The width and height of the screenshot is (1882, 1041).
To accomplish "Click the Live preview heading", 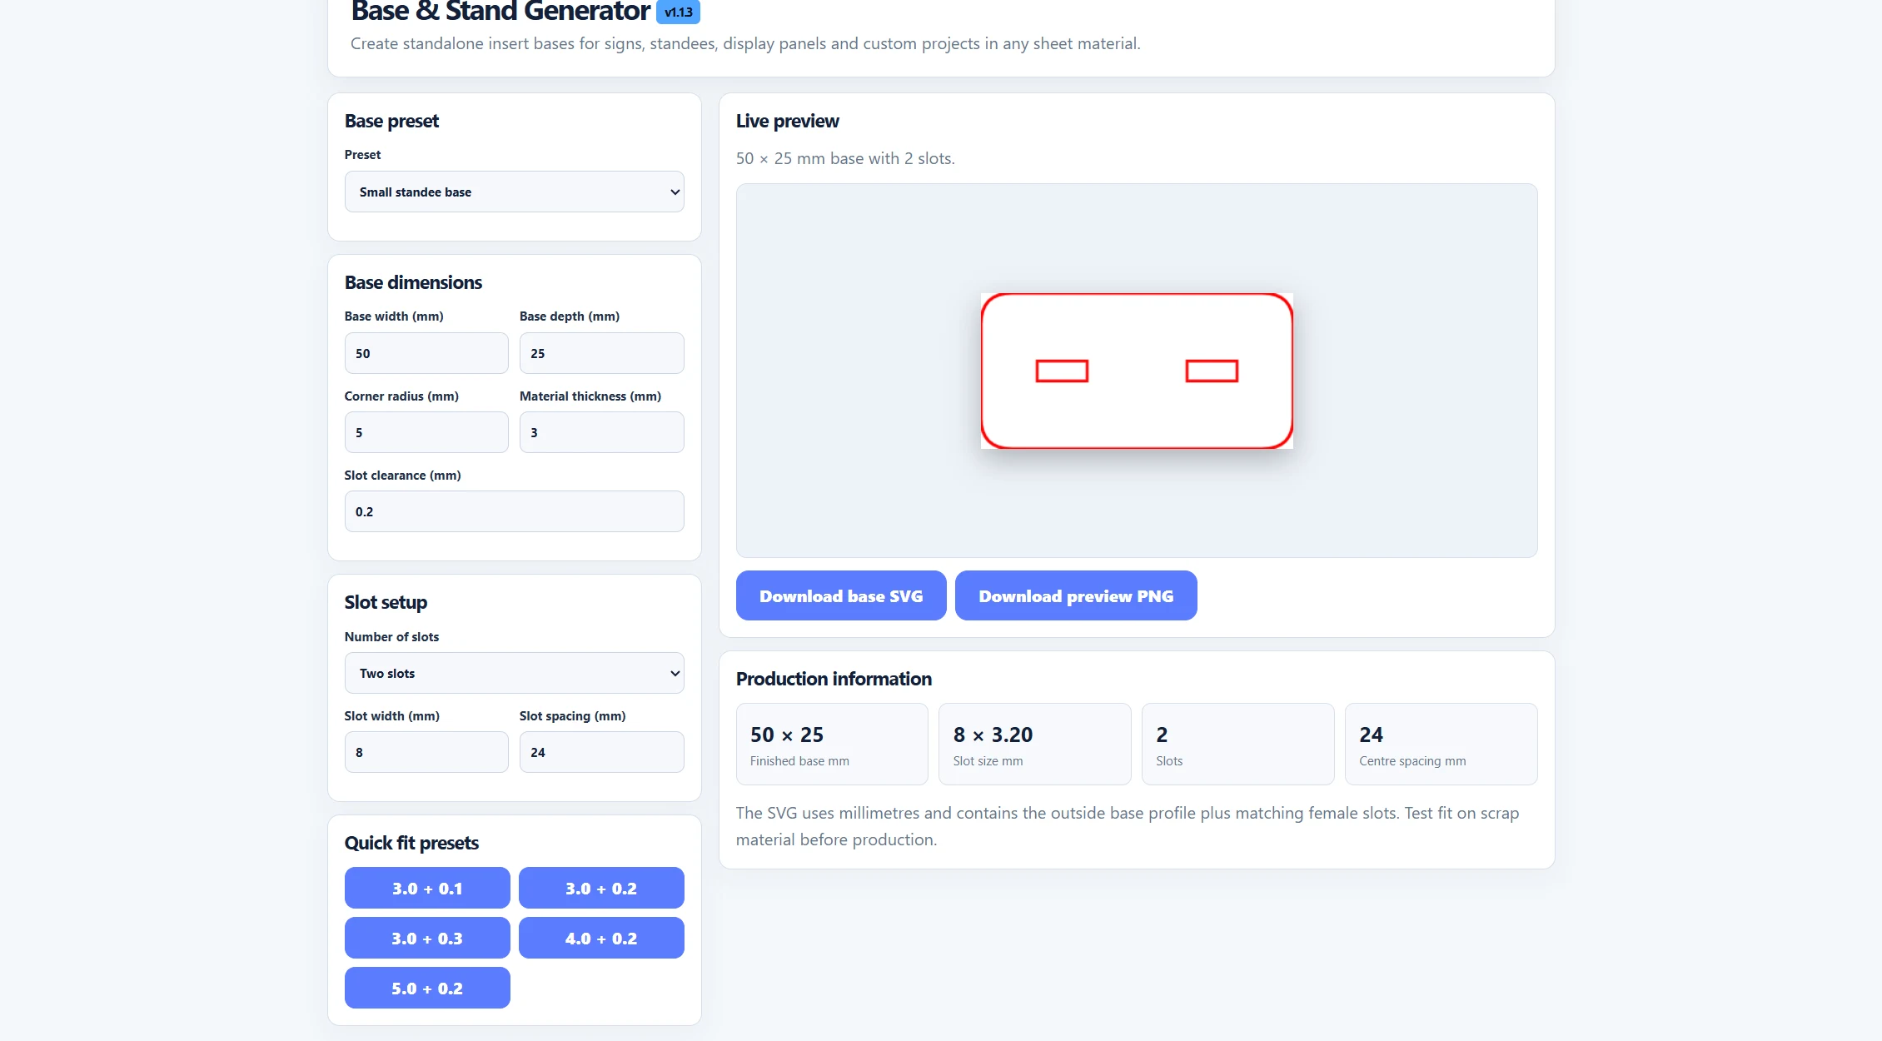I will pyautogui.click(x=787, y=121).
